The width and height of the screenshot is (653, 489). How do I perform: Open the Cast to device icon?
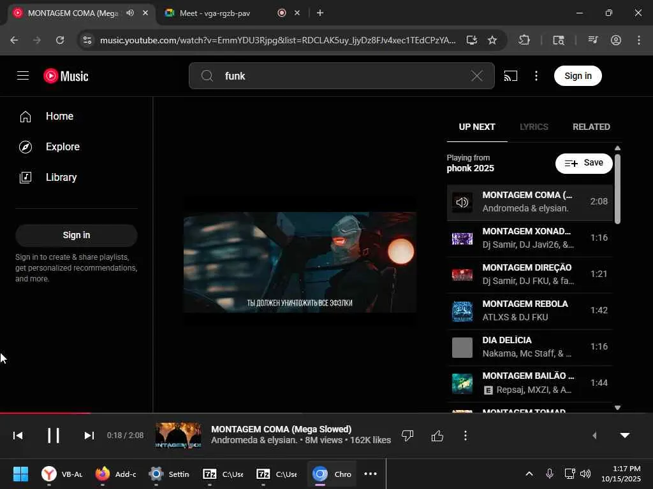511,76
